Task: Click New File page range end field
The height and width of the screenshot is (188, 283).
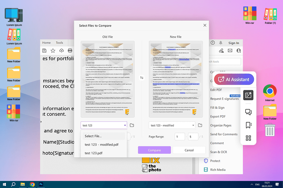Action: 193,137
